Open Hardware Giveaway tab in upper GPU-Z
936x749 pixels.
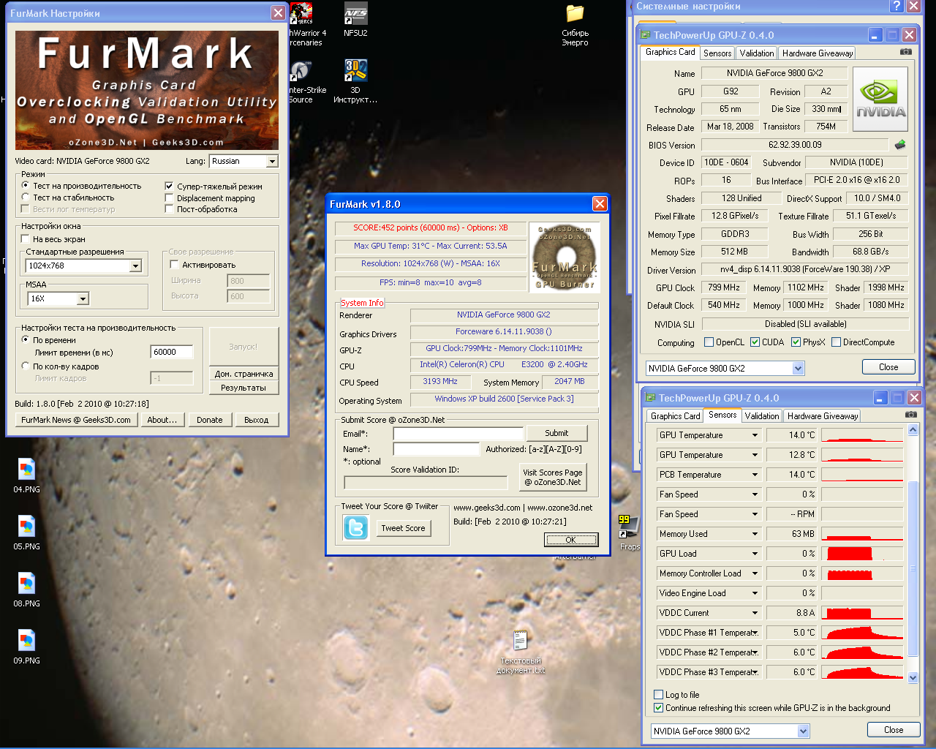tap(818, 53)
